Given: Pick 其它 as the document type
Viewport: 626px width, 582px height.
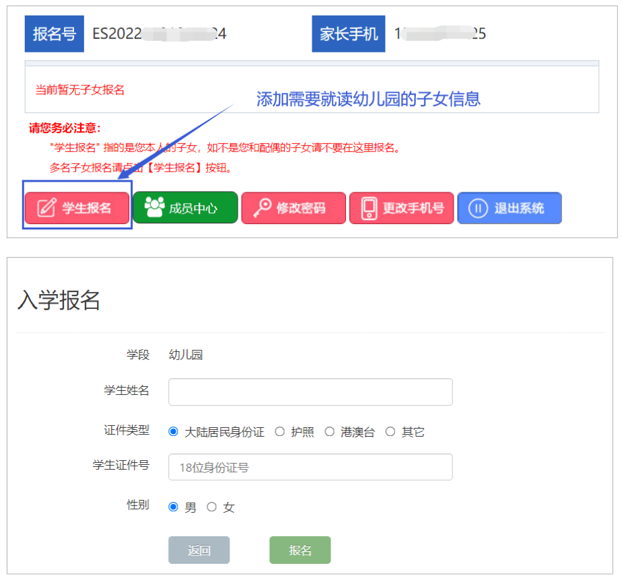Looking at the screenshot, I should [x=390, y=432].
